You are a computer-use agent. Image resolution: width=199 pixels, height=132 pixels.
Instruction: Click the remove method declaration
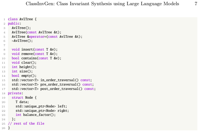coord(34,54)
